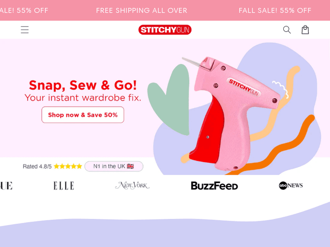The height and width of the screenshot is (247, 330).
Task: Open the hamburger navigation menu
Action: 25,29
